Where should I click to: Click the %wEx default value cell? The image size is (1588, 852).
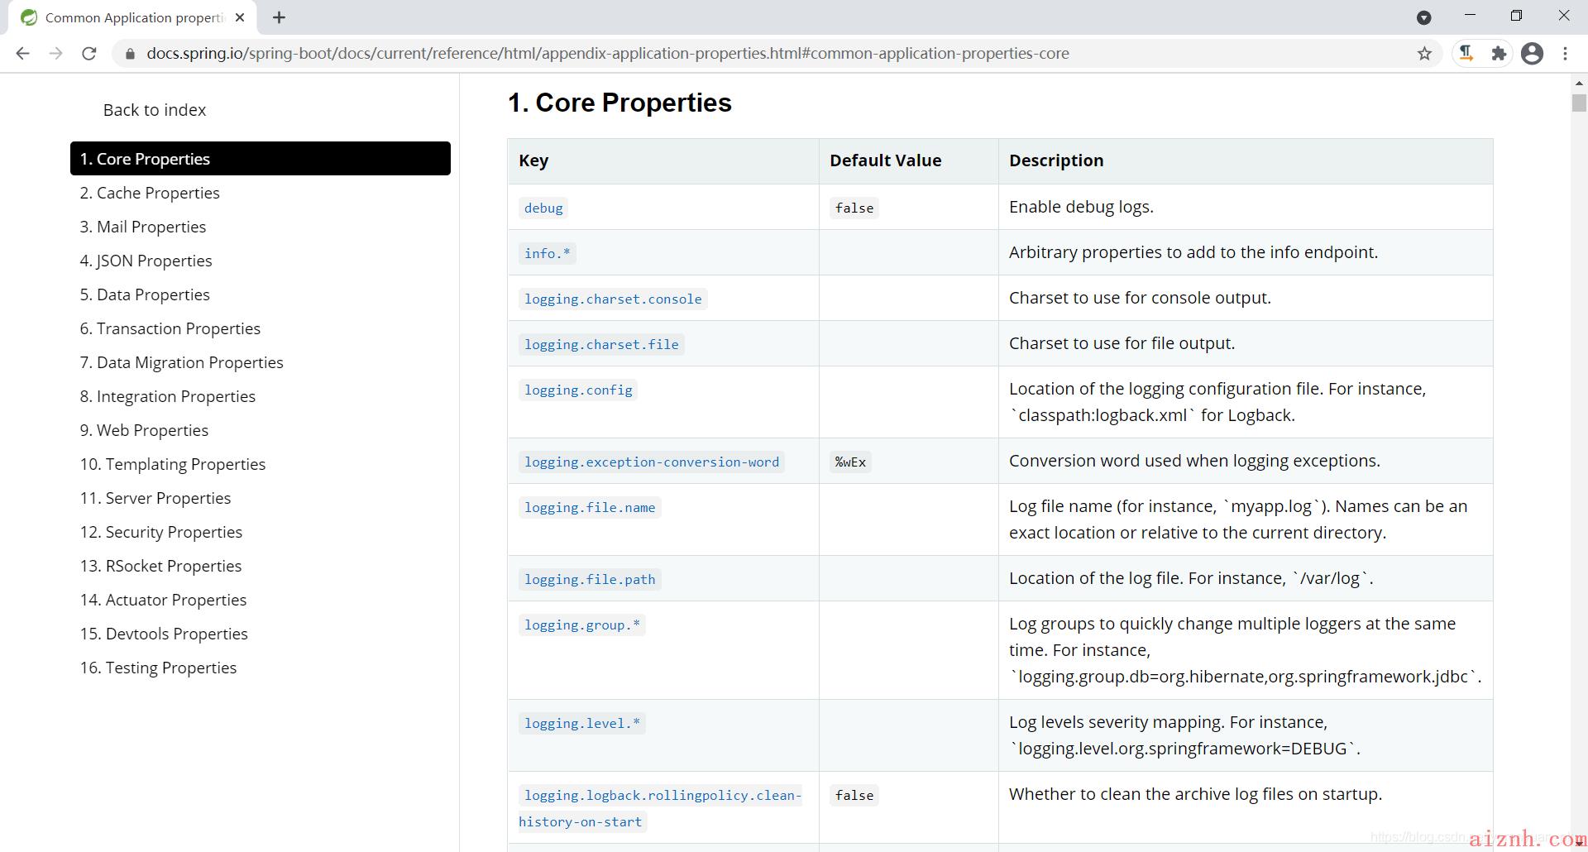point(850,462)
